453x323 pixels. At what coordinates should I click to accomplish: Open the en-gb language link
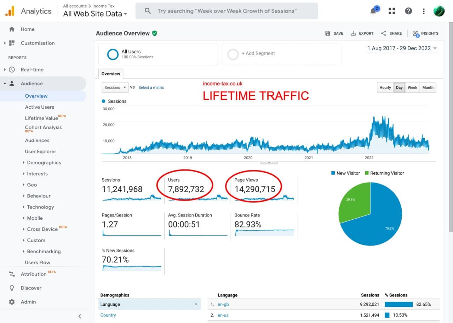pos(223,304)
